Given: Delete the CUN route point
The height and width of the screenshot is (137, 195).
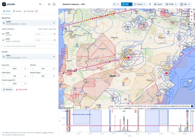Looking at the screenshot, I should 54,34.
